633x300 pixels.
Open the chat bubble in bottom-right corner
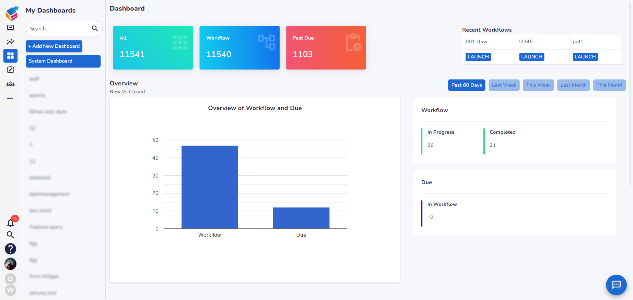[616, 285]
